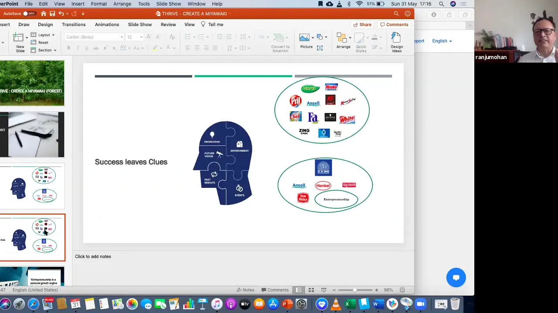The height and width of the screenshot is (313, 558).
Task: Click zoom out minus button
Action: pyautogui.click(x=334, y=290)
